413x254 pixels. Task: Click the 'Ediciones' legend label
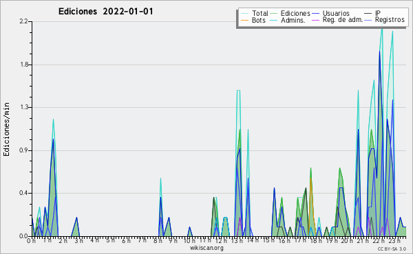(x=295, y=13)
